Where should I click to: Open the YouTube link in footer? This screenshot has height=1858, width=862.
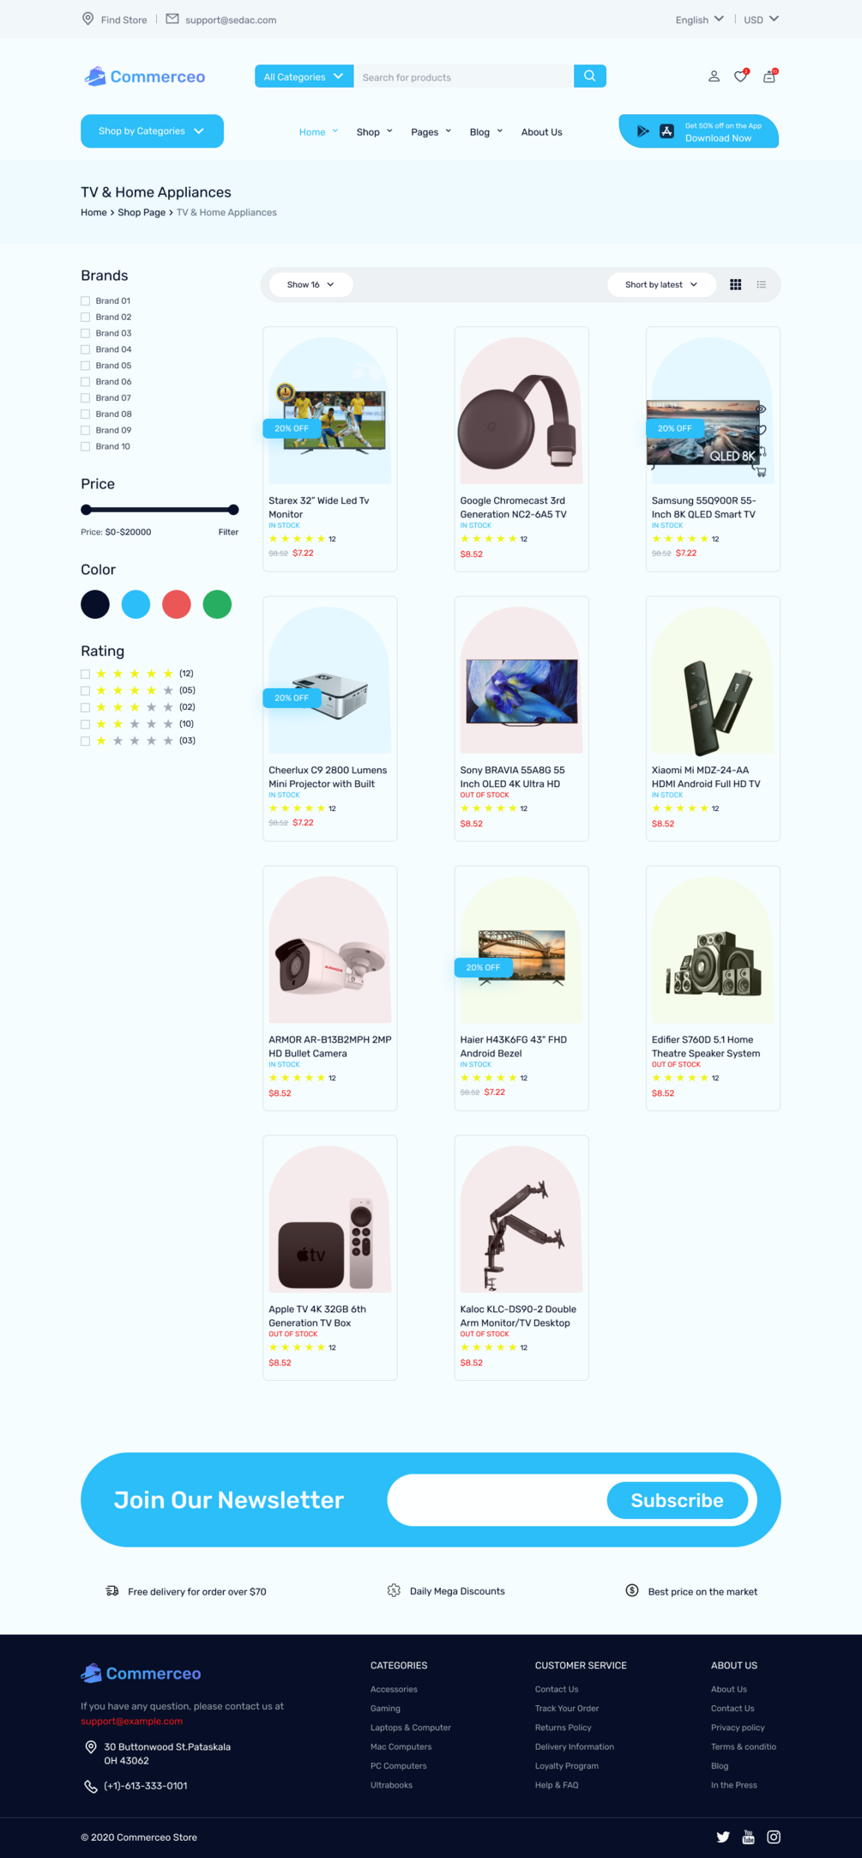coord(748,1837)
